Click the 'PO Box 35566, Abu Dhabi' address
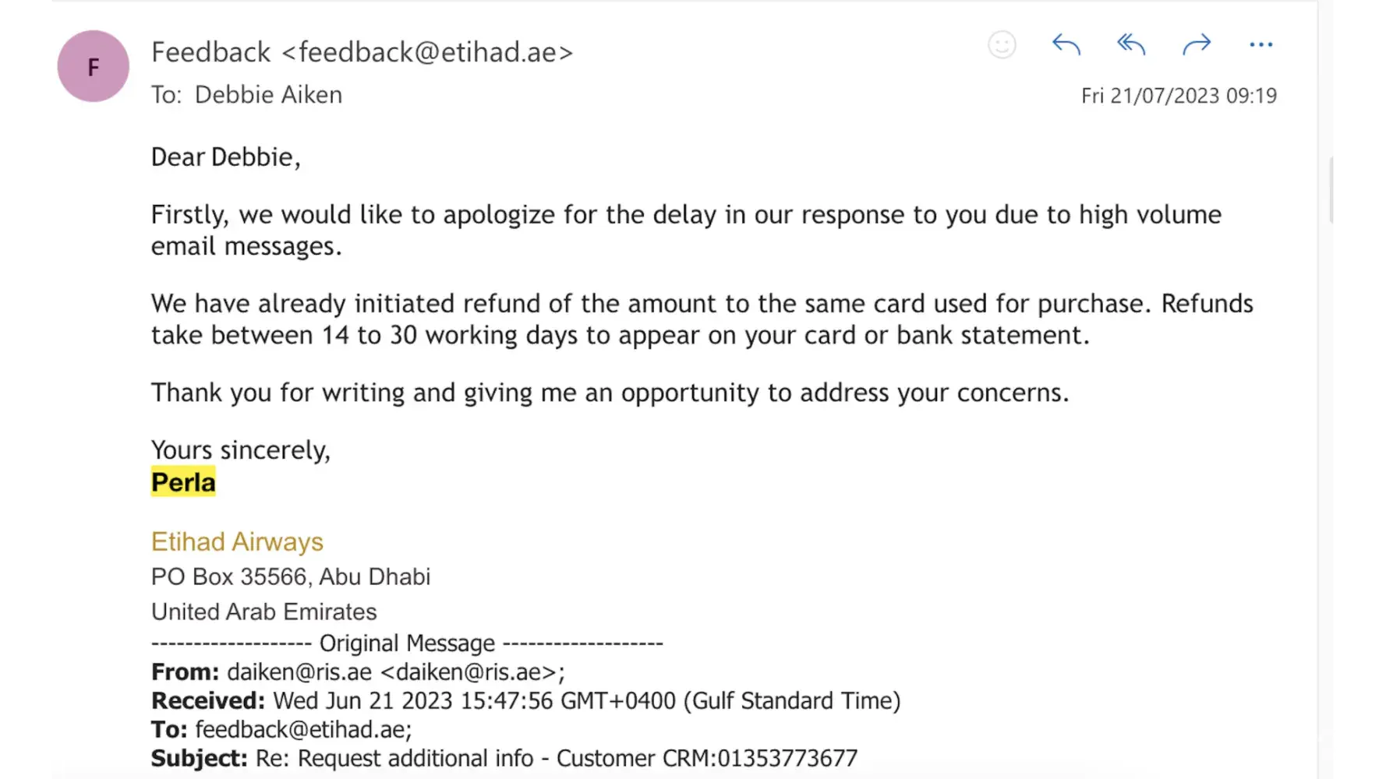 (291, 576)
